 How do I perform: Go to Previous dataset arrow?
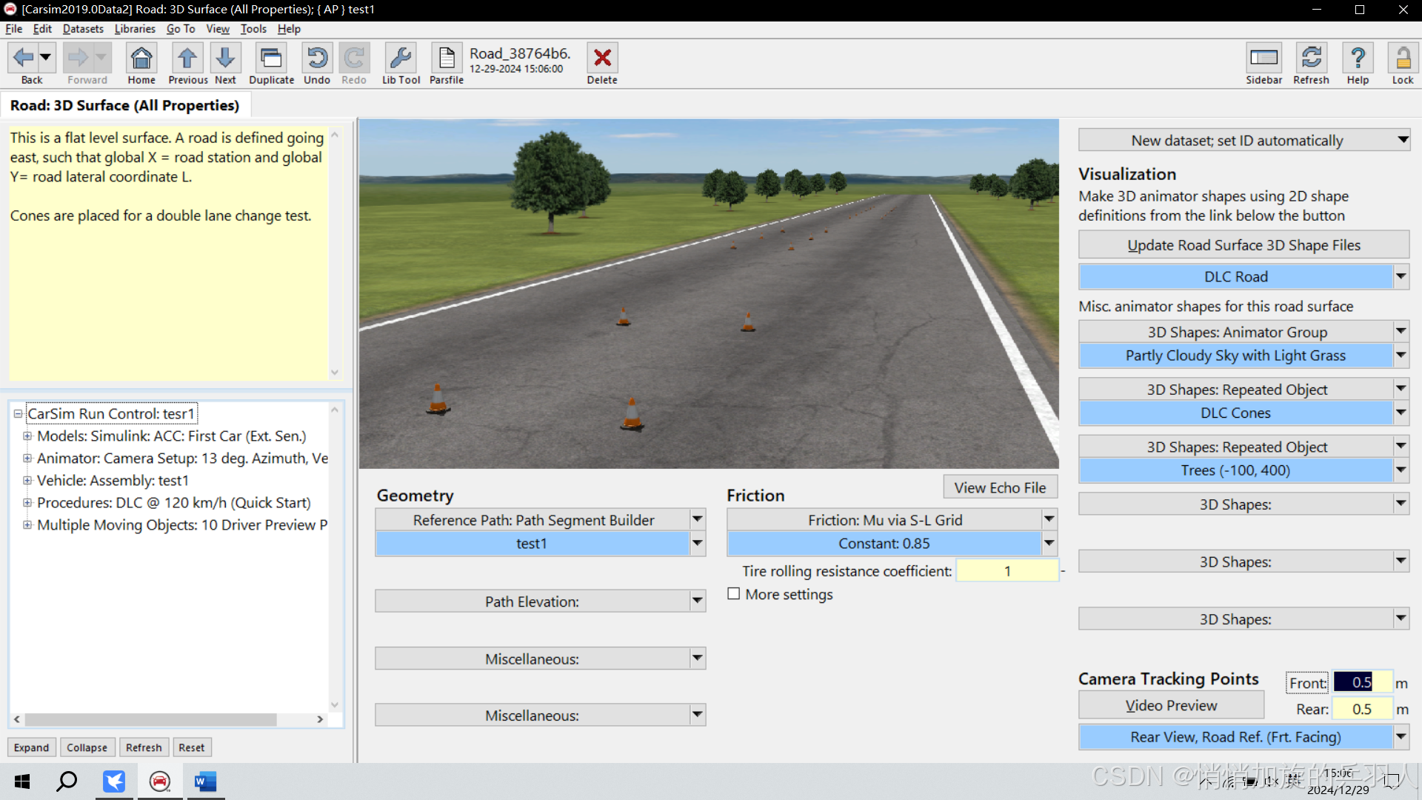(187, 59)
